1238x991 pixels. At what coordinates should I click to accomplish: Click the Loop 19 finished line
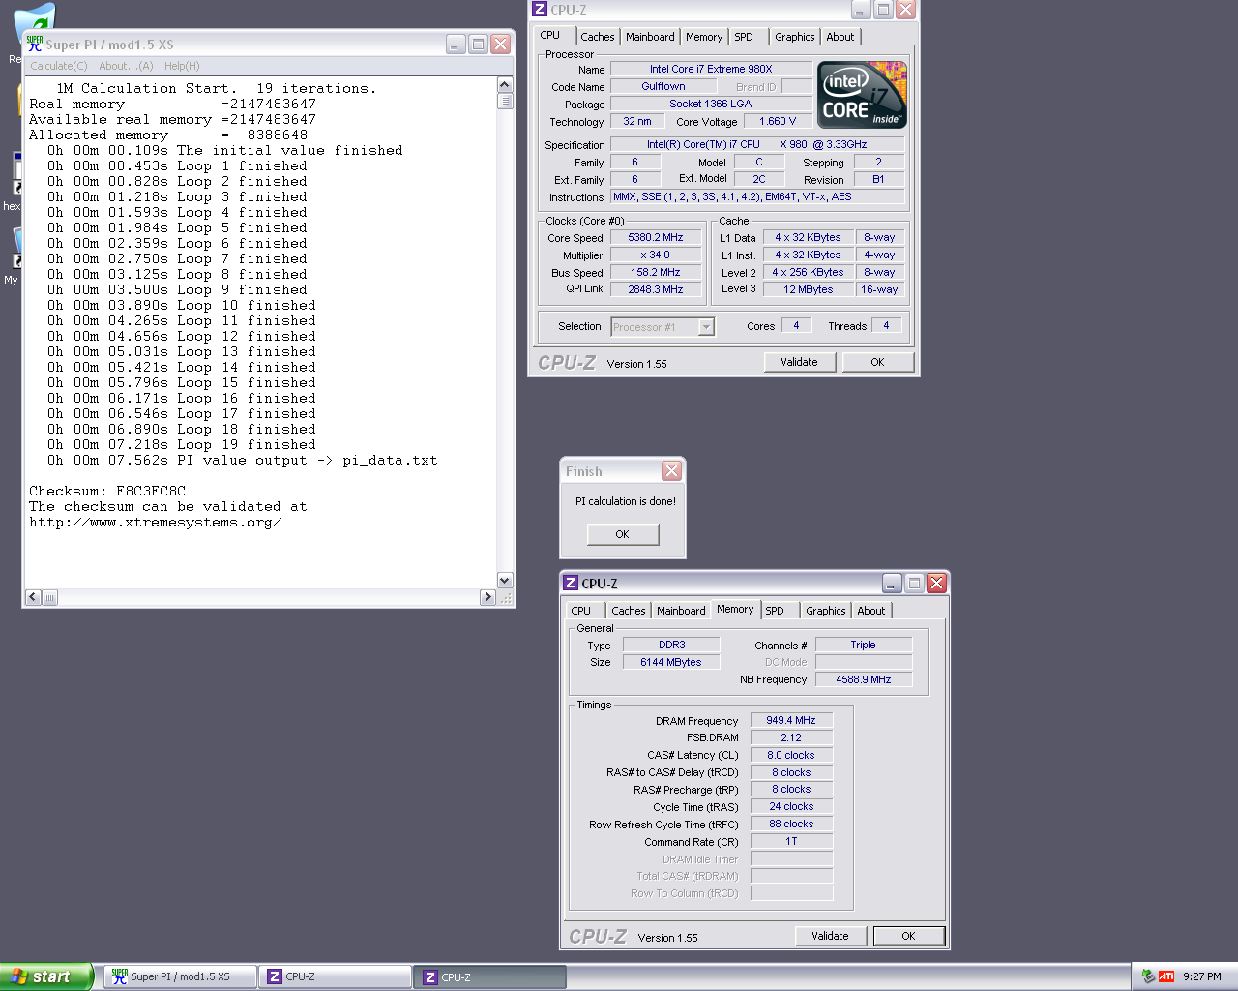click(182, 444)
